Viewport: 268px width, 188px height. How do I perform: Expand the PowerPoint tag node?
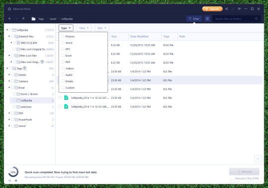[9, 120]
